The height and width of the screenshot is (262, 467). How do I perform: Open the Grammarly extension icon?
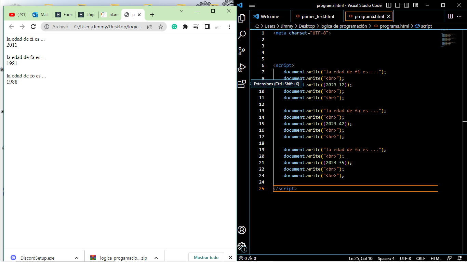tap(174, 27)
